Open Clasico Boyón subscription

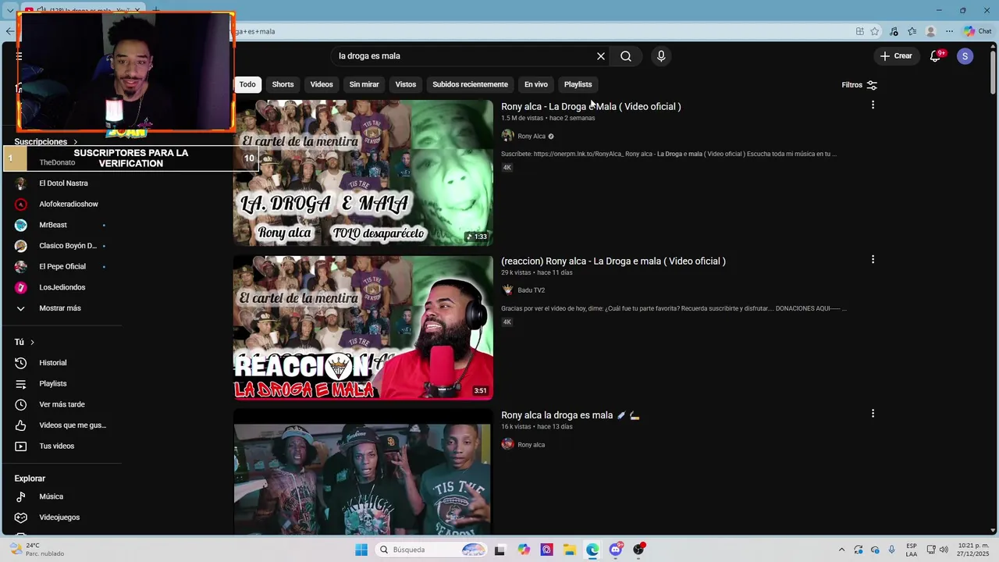coord(67,246)
